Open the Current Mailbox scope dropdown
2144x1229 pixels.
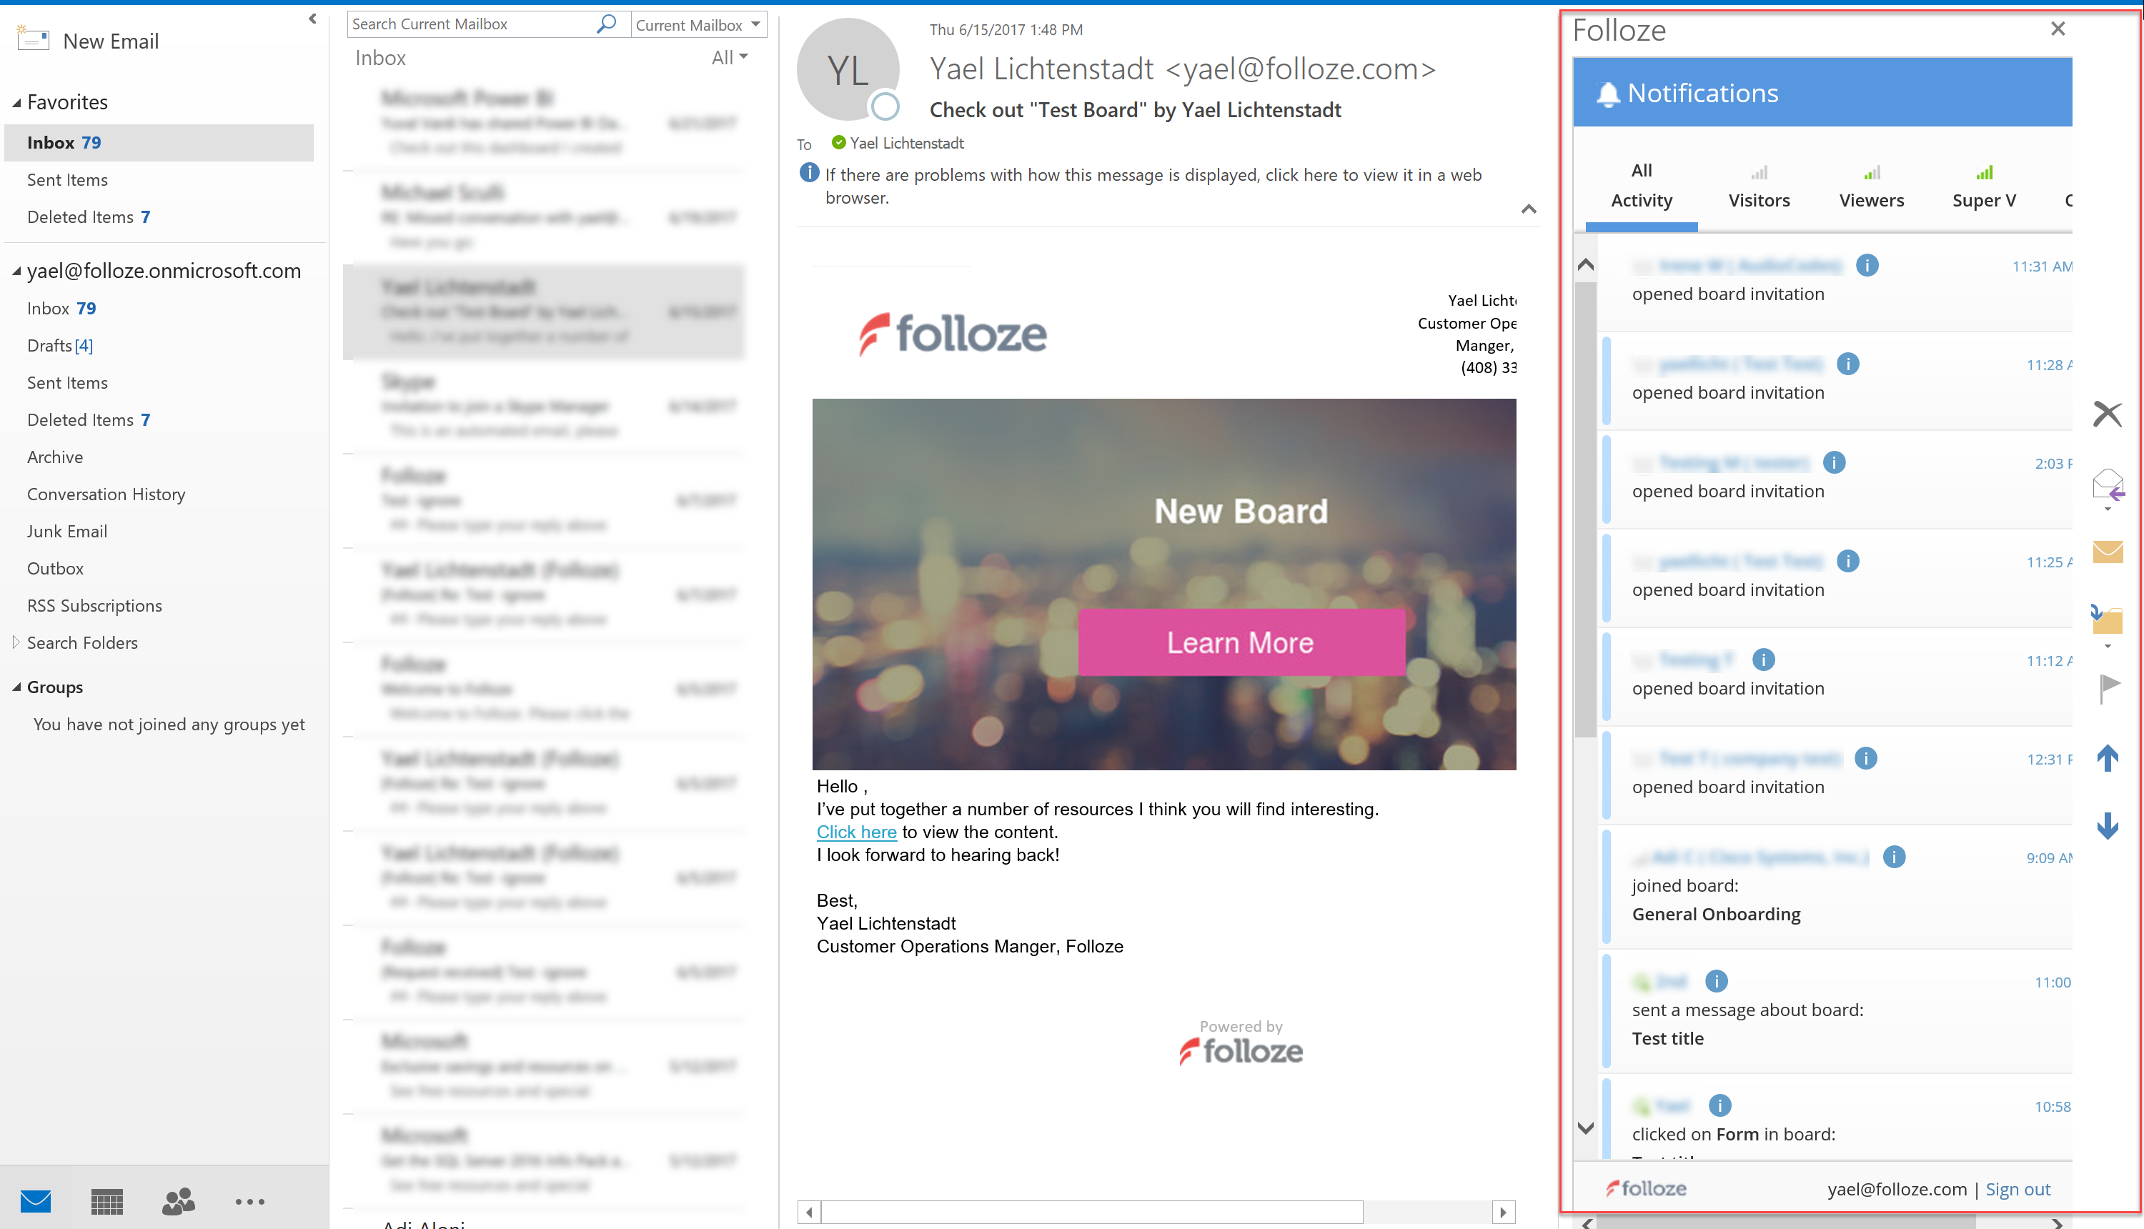698,24
